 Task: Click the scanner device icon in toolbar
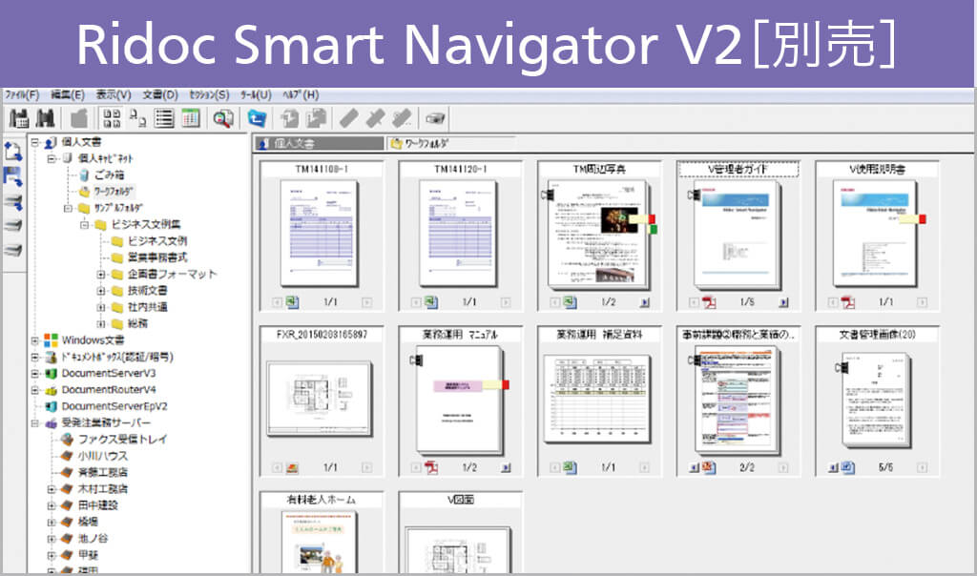(435, 119)
